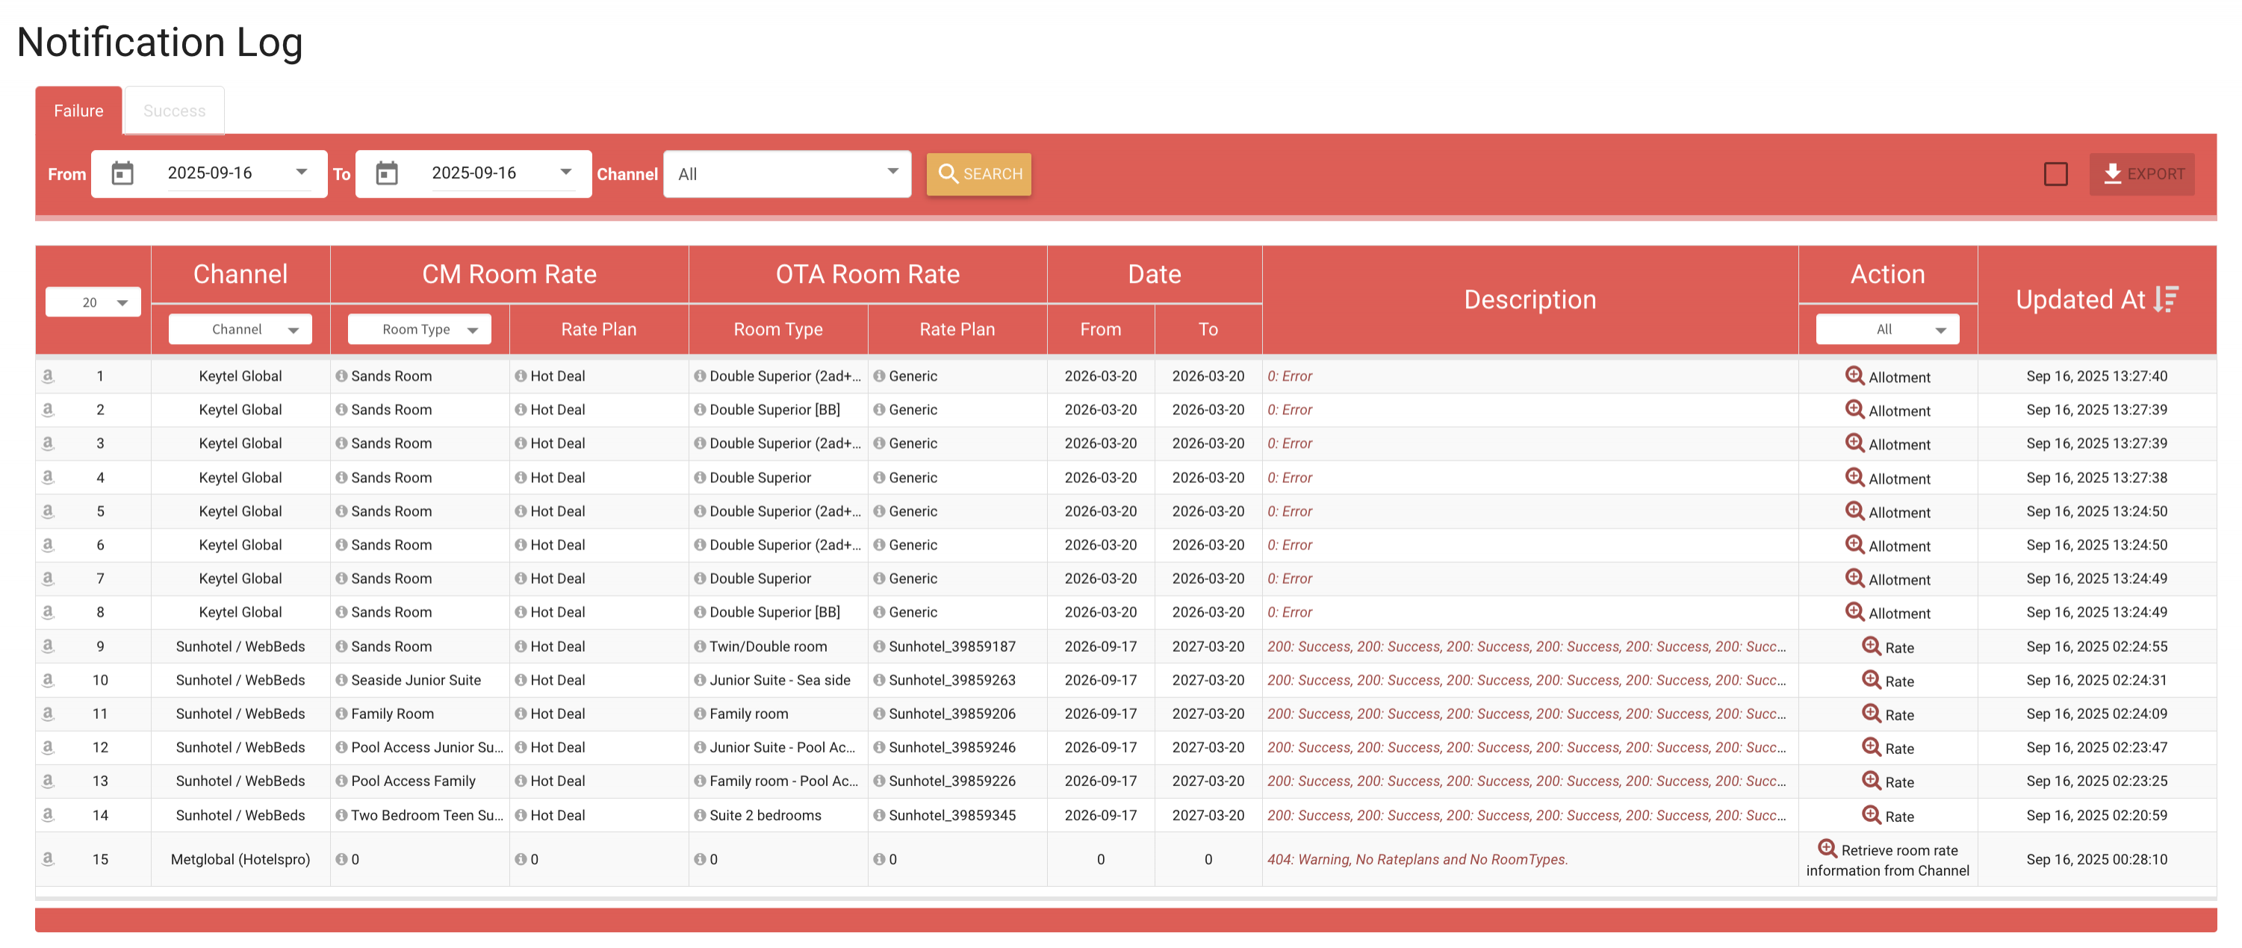
Task: Click magnifier icon for Retrieve room rate information
Action: [x=1827, y=849]
